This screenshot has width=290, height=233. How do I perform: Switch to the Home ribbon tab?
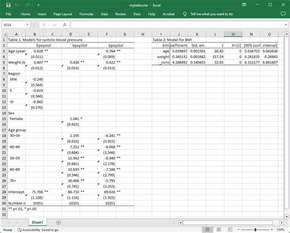pyautogui.click(x=25, y=14)
